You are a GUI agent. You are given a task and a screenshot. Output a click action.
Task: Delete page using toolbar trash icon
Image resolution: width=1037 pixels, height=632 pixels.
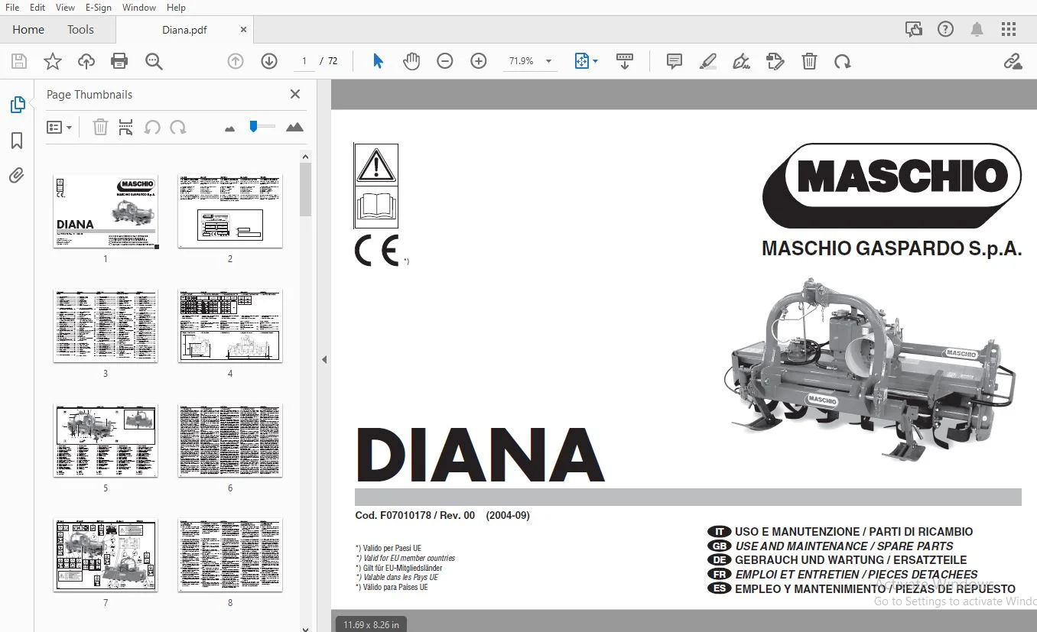pos(809,61)
